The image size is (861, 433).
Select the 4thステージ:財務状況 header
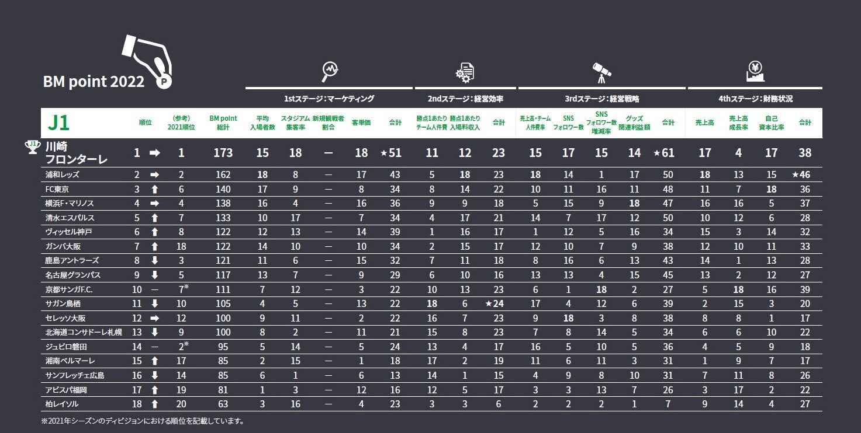755,99
